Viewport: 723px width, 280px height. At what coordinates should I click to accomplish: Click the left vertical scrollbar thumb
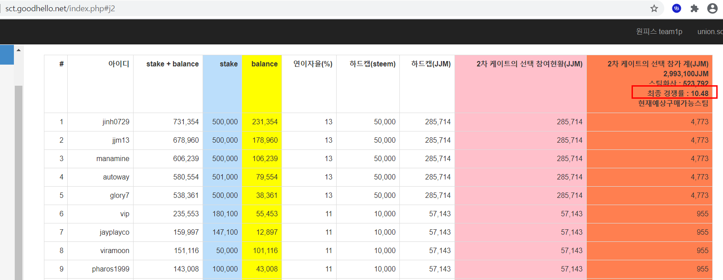pos(18,183)
